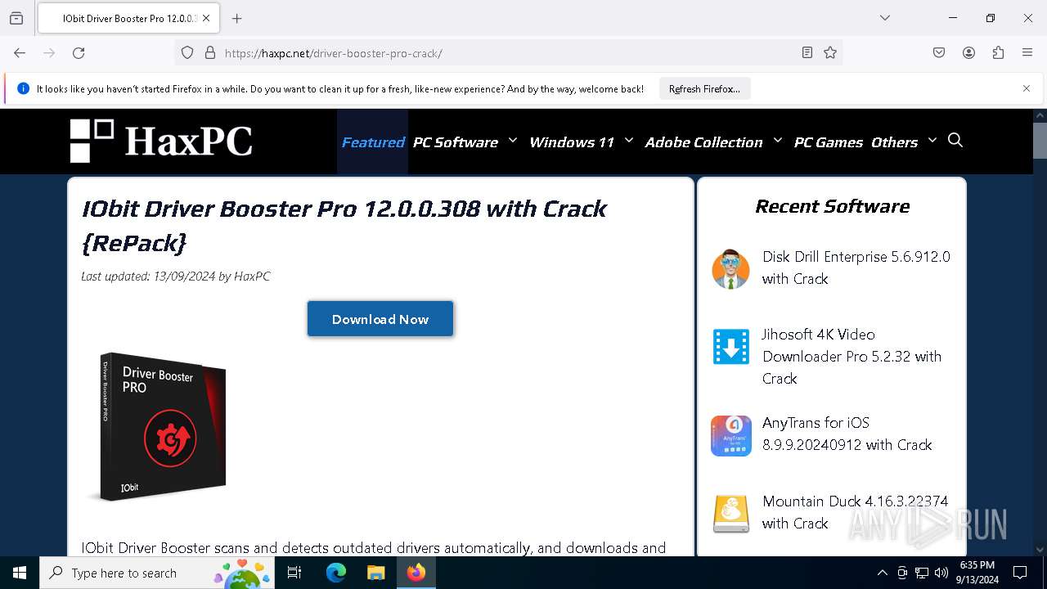Select Firefox in the taskbar
1047x589 pixels.
(x=416, y=573)
